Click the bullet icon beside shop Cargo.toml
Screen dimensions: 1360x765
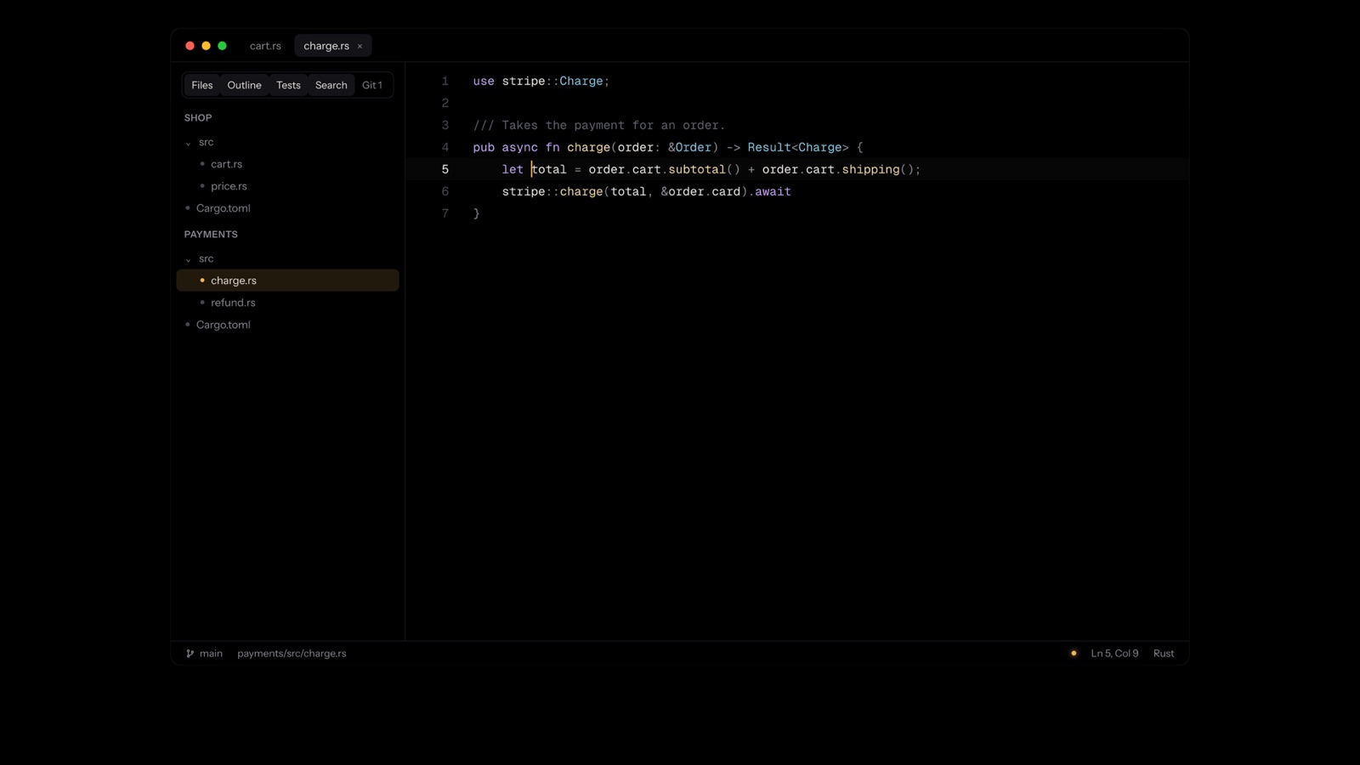pyautogui.click(x=188, y=208)
